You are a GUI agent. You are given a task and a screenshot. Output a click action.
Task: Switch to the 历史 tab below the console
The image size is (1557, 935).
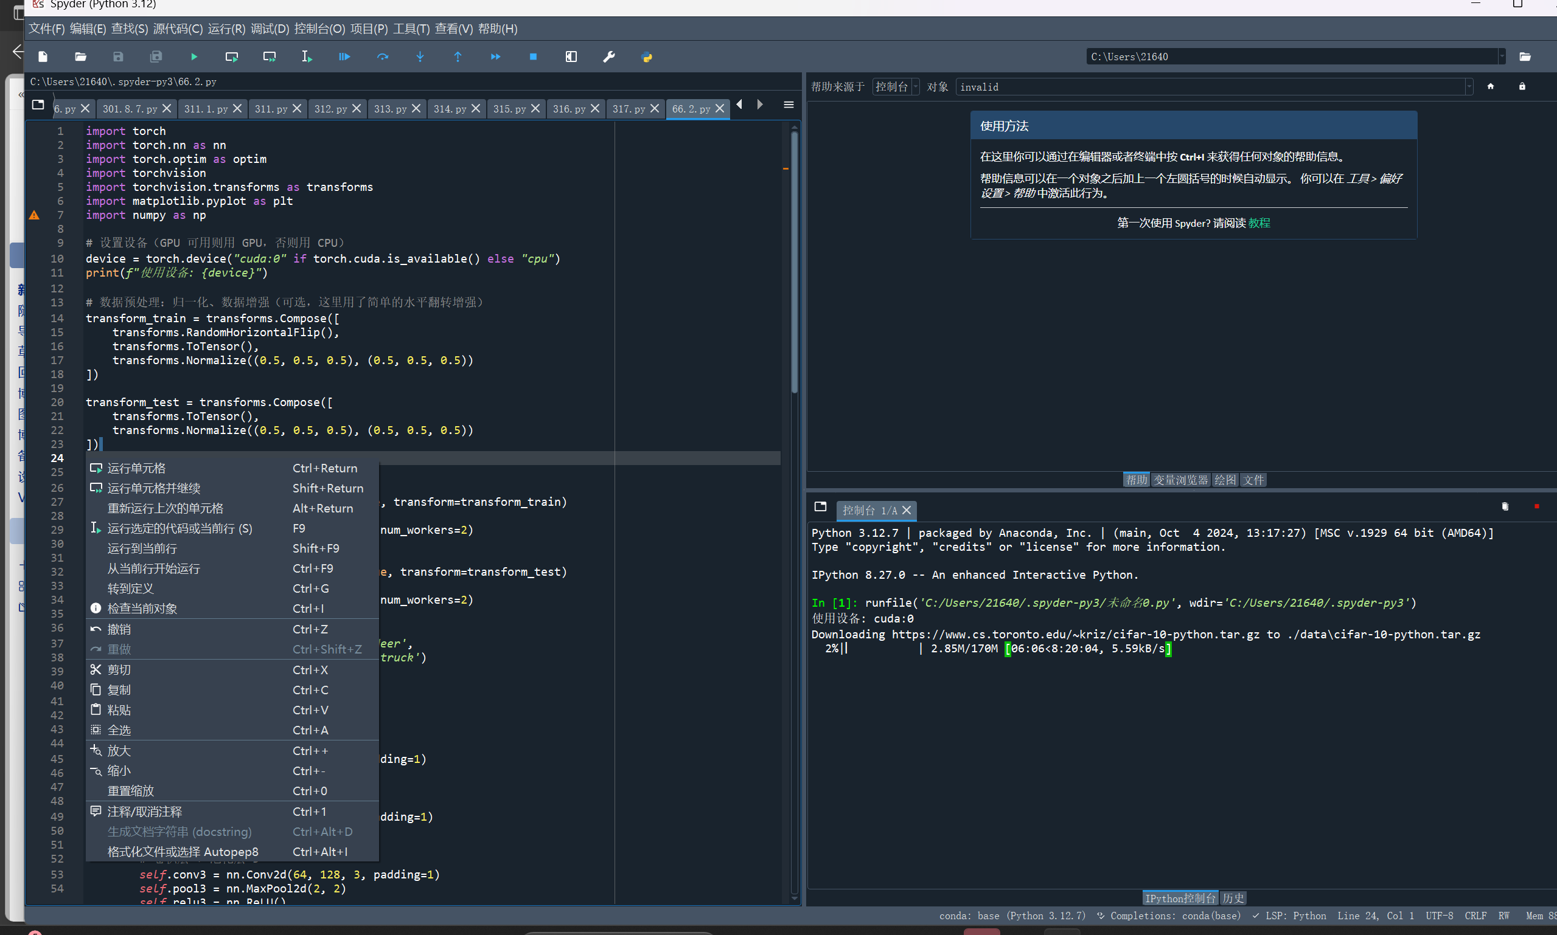point(1233,898)
